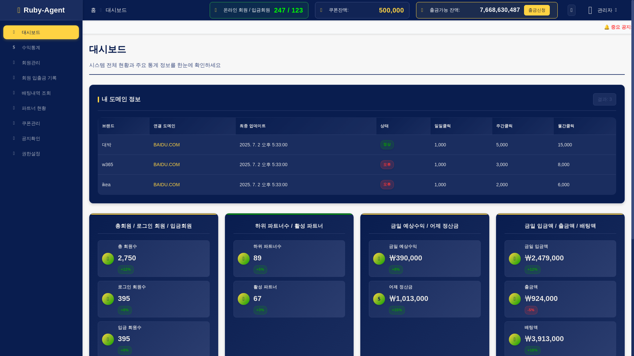Click the green circle icon for 출금액
Image resolution: width=634 pixels, height=356 pixels.
point(515,299)
